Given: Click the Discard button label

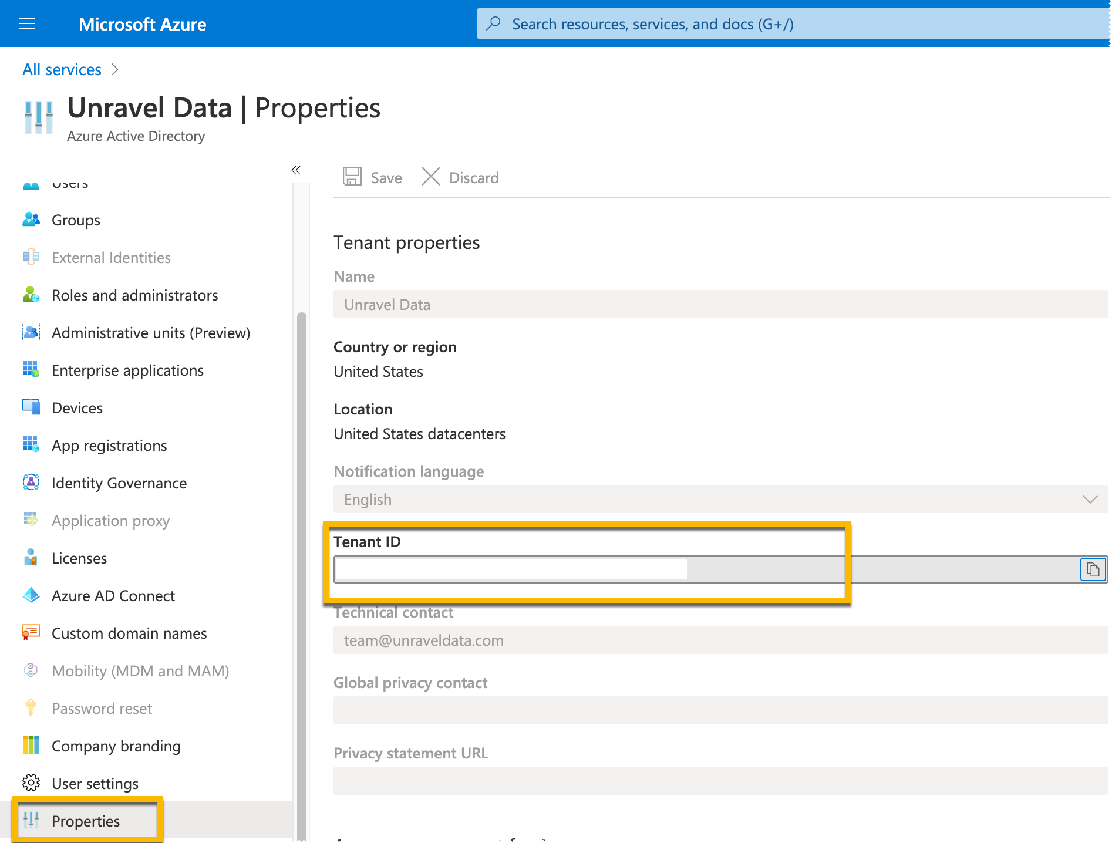Looking at the screenshot, I should point(474,178).
